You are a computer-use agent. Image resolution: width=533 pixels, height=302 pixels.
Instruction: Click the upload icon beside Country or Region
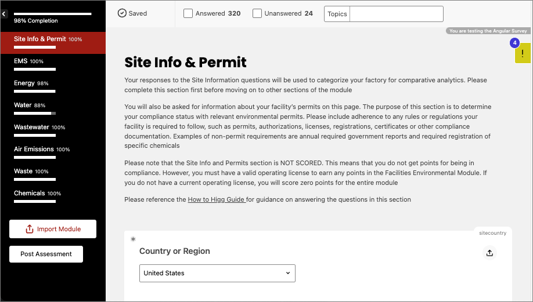pyautogui.click(x=489, y=253)
